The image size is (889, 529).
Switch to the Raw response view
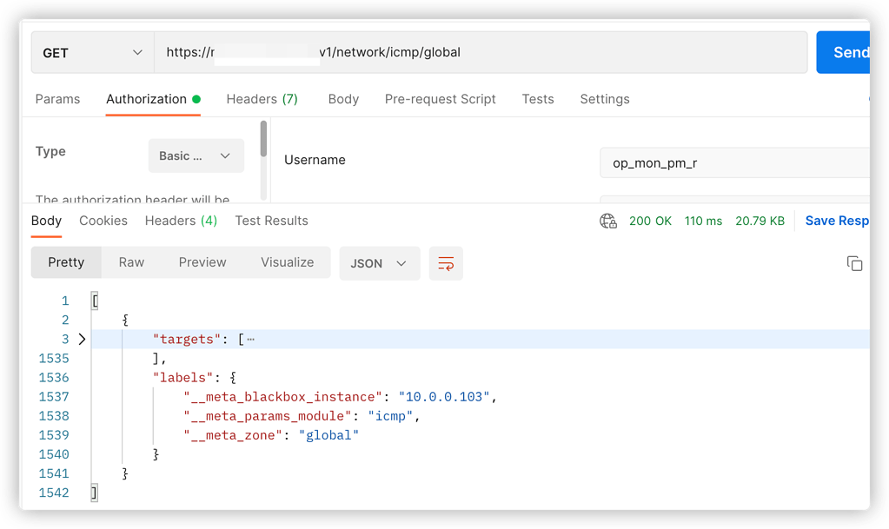pyautogui.click(x=131, y=262)
